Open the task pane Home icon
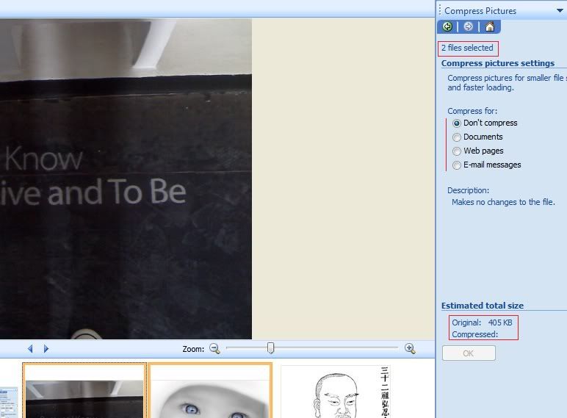 point(490,26)
